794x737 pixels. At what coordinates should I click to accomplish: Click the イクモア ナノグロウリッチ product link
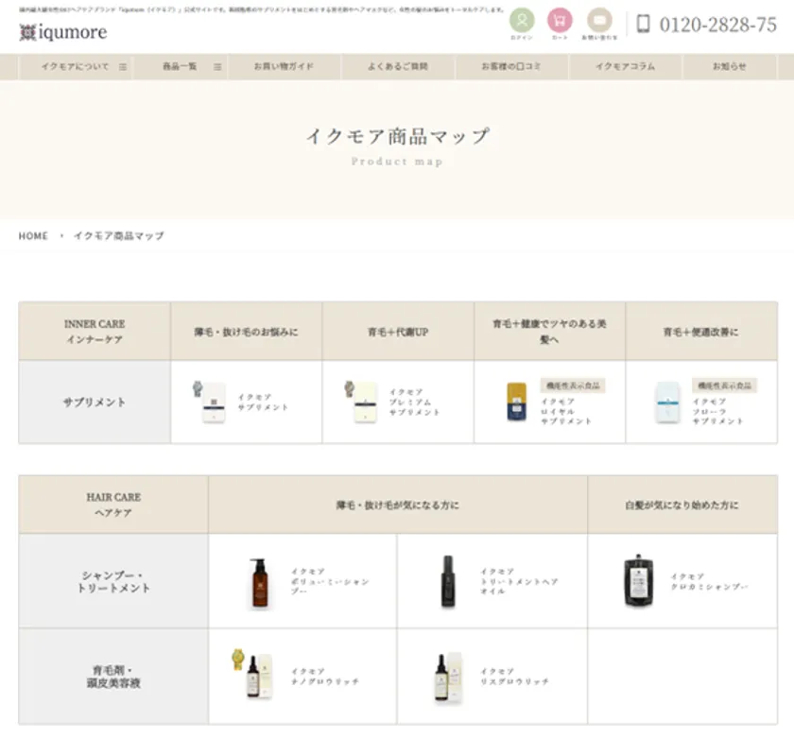click(312, 676)
